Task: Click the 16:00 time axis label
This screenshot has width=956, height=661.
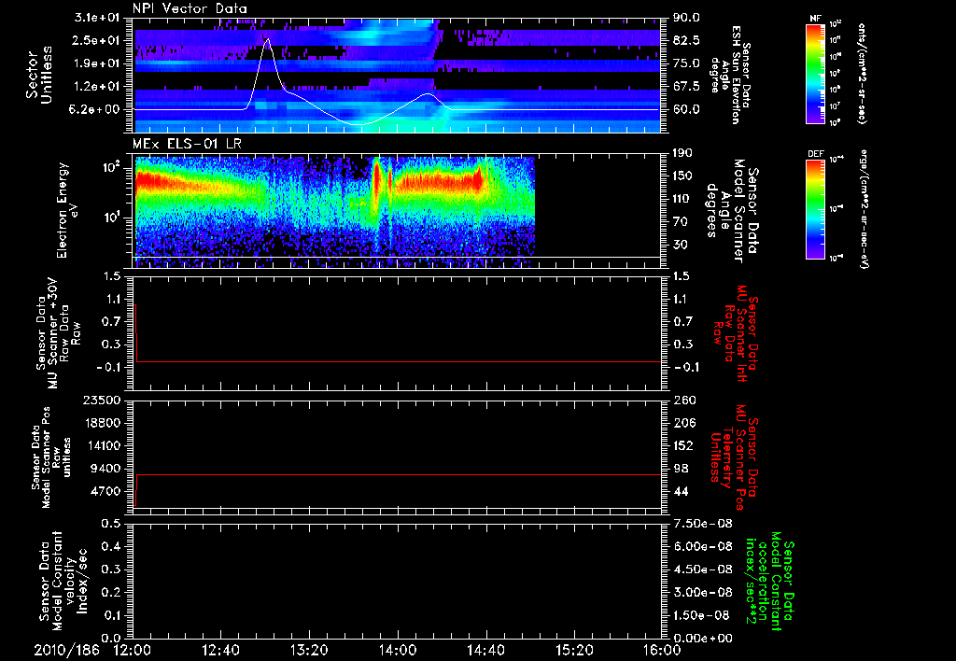Action: [x=663, y=650]
